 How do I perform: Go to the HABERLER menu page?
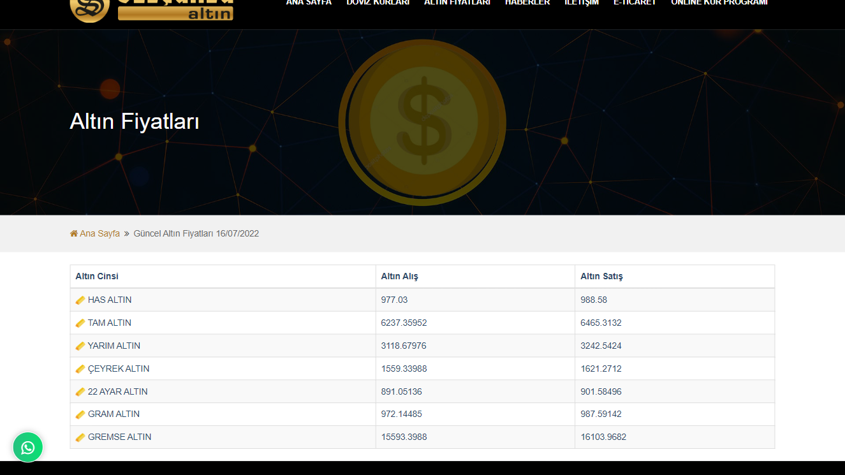pos(527,3)
